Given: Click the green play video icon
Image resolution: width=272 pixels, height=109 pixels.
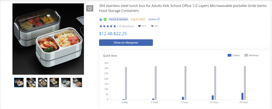Looking at the screenshot, I should coord(105,19).
